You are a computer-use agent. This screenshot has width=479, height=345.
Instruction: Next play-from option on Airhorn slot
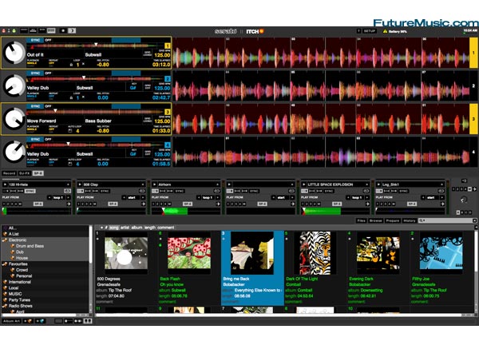[x=218, y=197]
